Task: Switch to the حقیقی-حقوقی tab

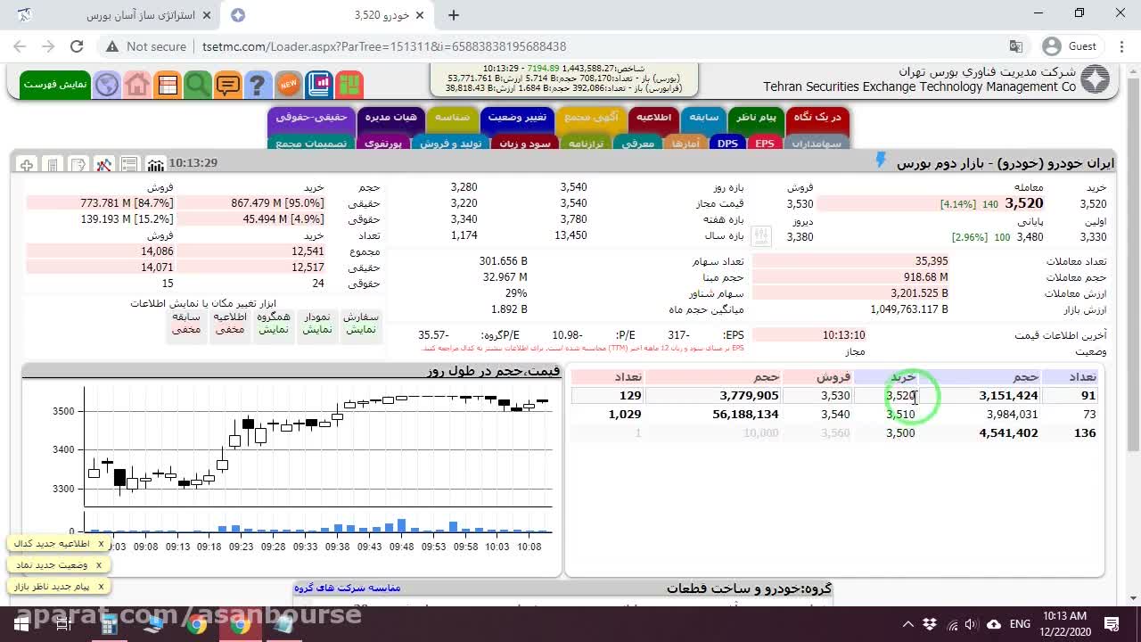Action: (311, 118)
